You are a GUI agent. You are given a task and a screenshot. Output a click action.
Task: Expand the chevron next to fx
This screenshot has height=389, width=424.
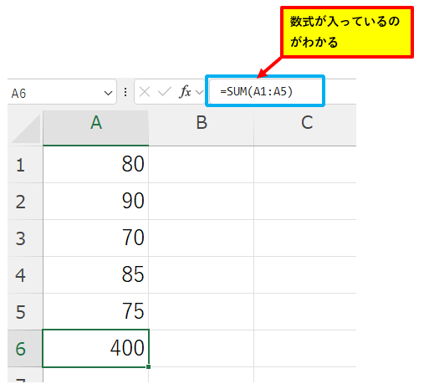tap(200, 92)
